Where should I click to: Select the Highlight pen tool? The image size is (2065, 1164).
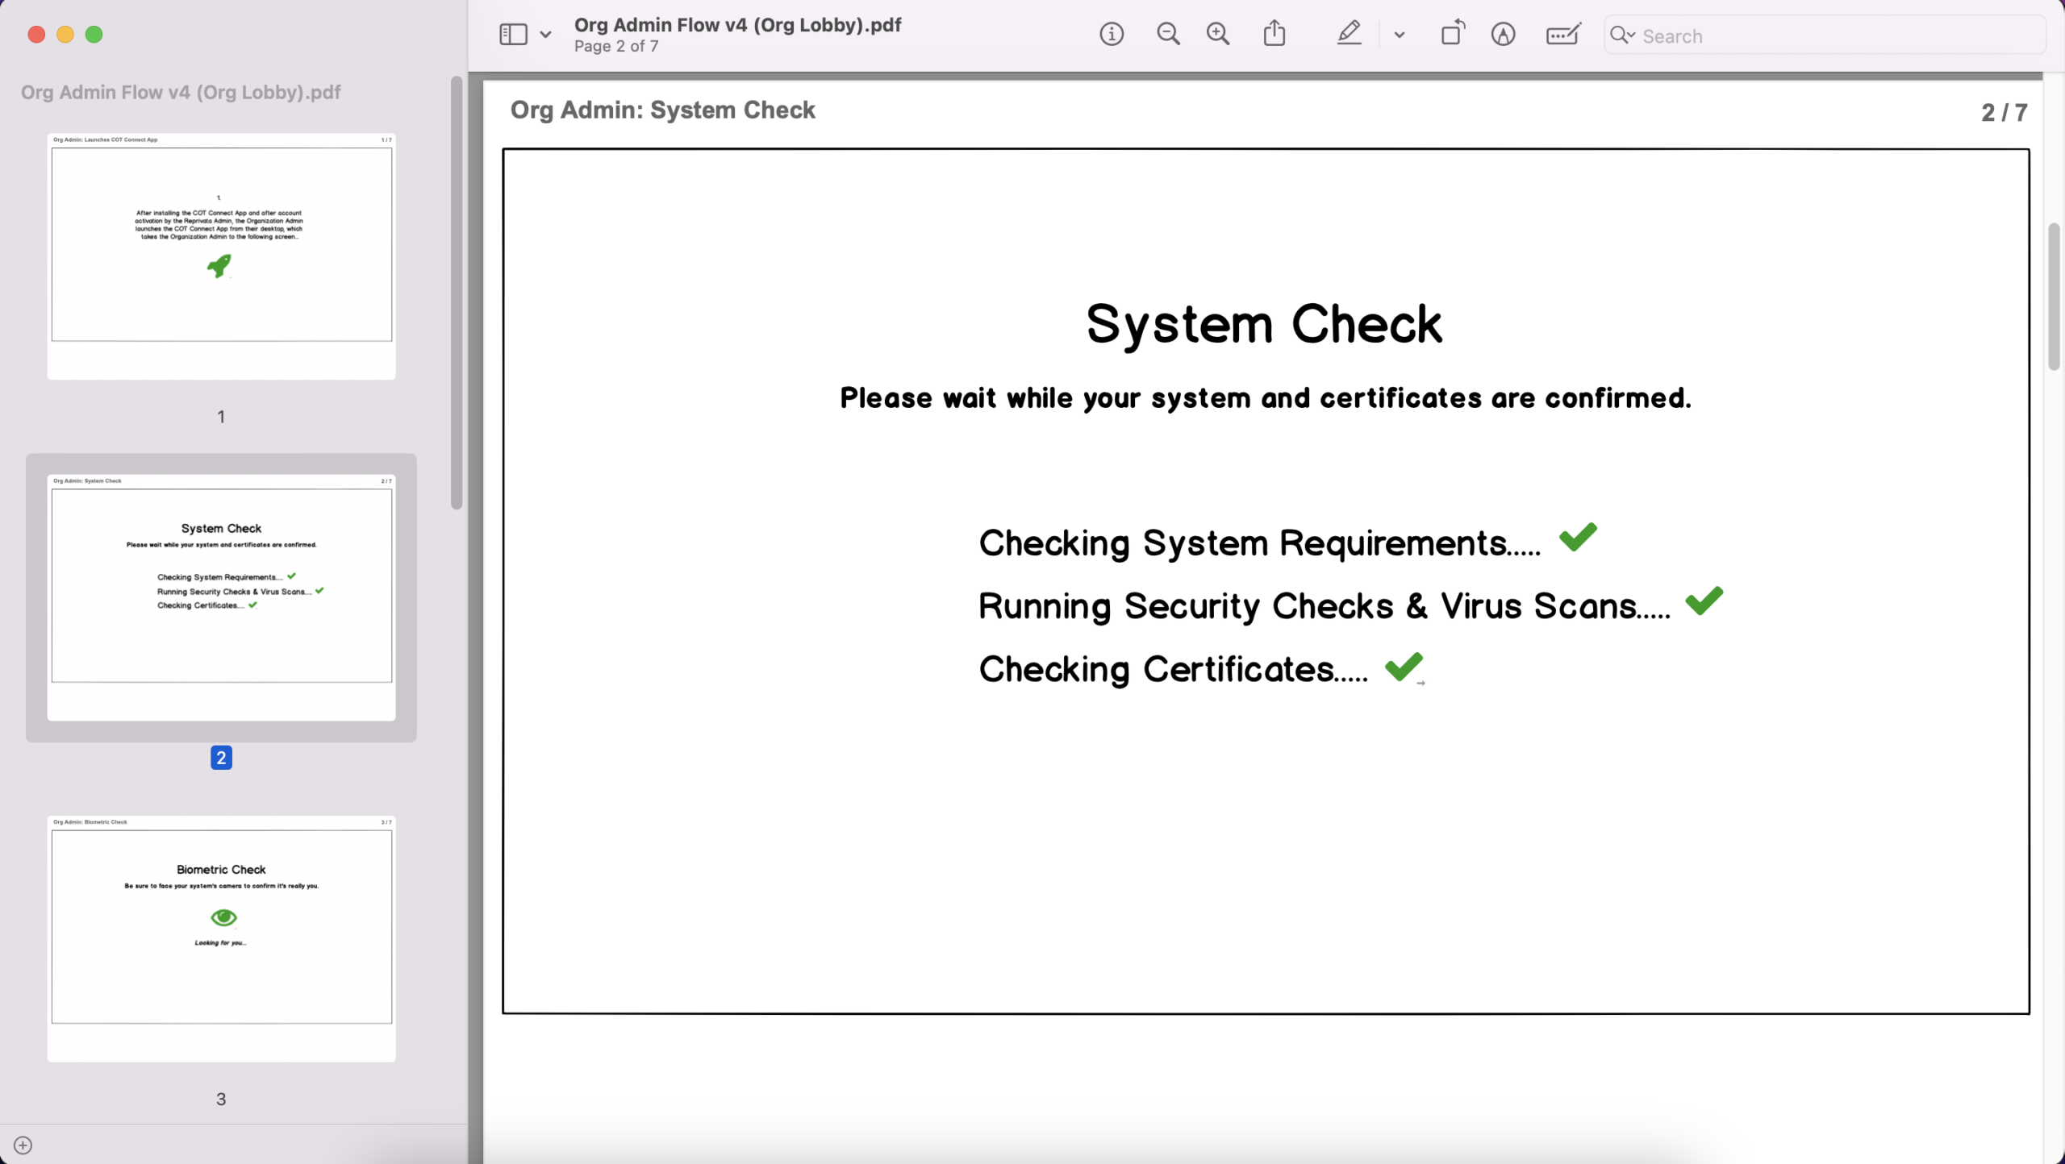click(1349, 34)
